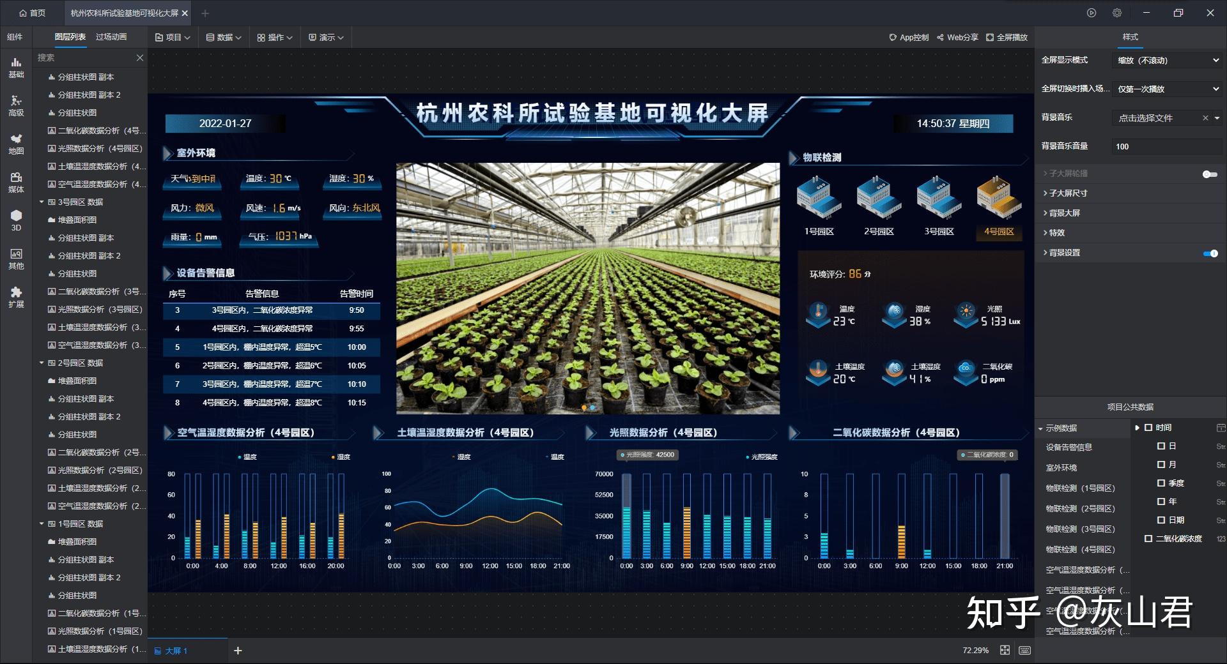Check the 年 field checkbox
This screenshot has height=664, width=1227.
coord(1161,502)
